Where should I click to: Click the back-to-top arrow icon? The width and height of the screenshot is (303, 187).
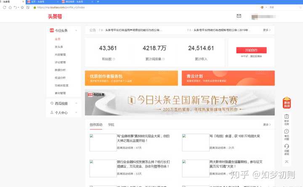pyautogui.click(x=286, y=161)
